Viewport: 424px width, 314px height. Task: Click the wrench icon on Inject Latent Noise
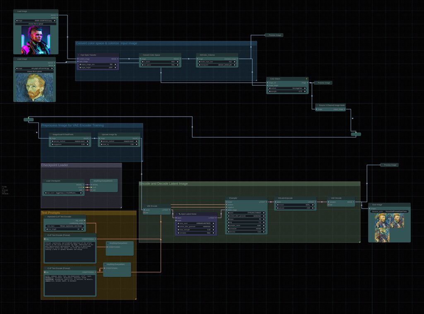tap(180, 214)
